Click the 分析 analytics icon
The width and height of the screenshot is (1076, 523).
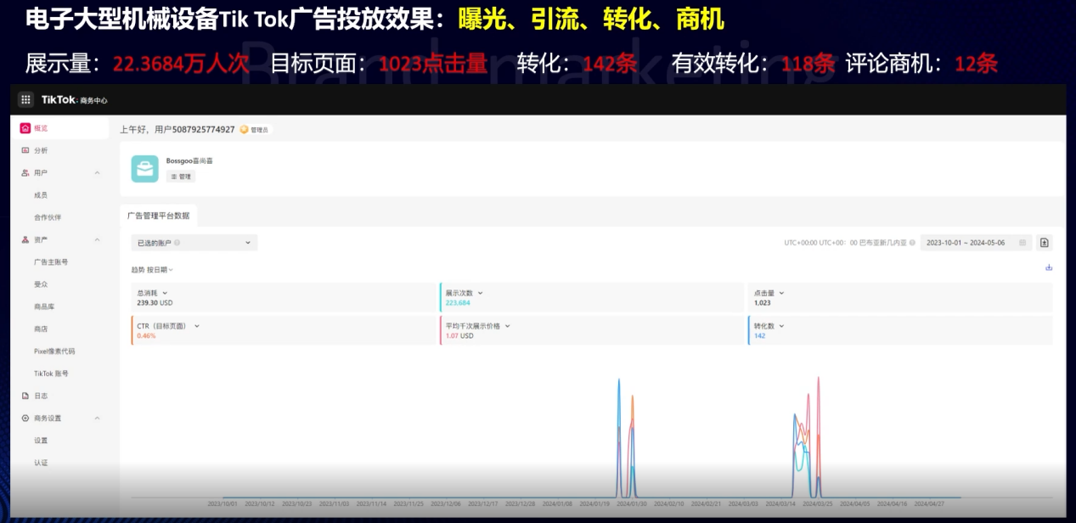[x=25, y=150]
